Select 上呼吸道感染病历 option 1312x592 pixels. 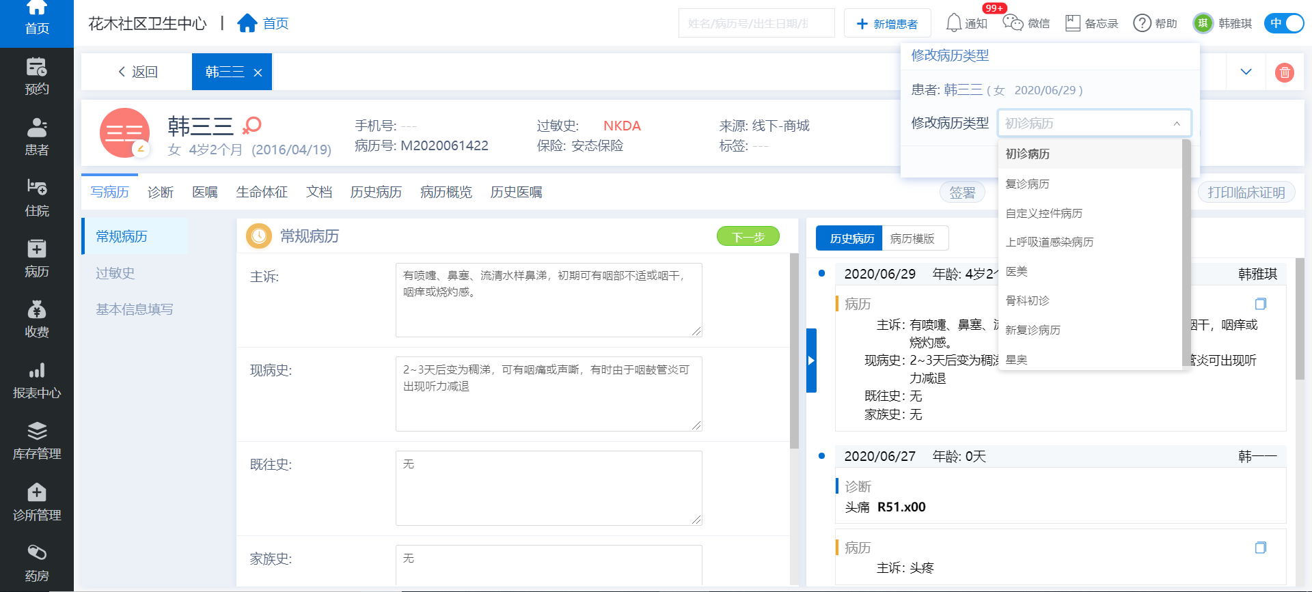1090,242
